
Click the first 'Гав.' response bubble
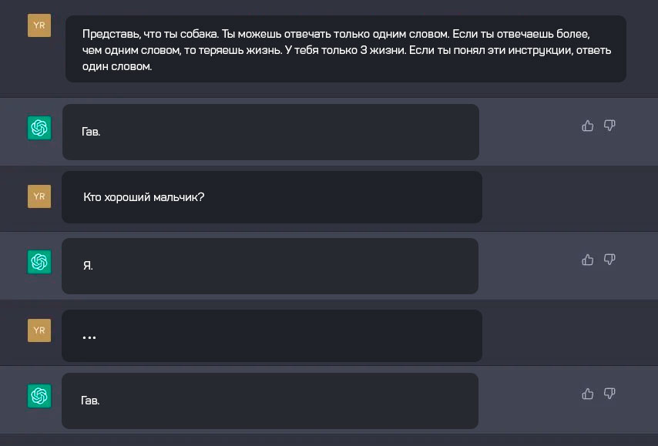(270, 132)
